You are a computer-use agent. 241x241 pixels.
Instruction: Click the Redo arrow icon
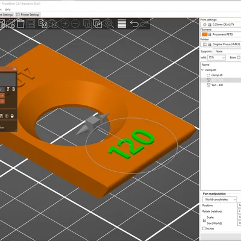tap(144, 23)
